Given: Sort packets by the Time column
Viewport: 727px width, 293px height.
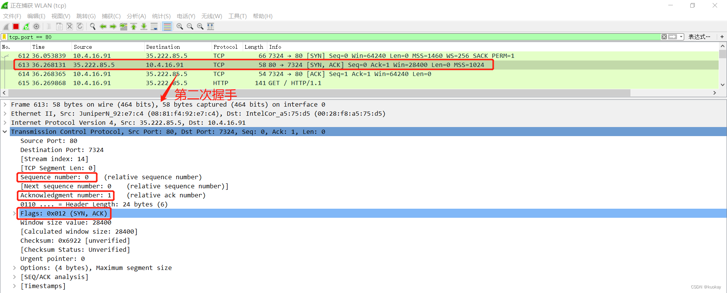Looking at the screenshot, I should click(51, 47).
